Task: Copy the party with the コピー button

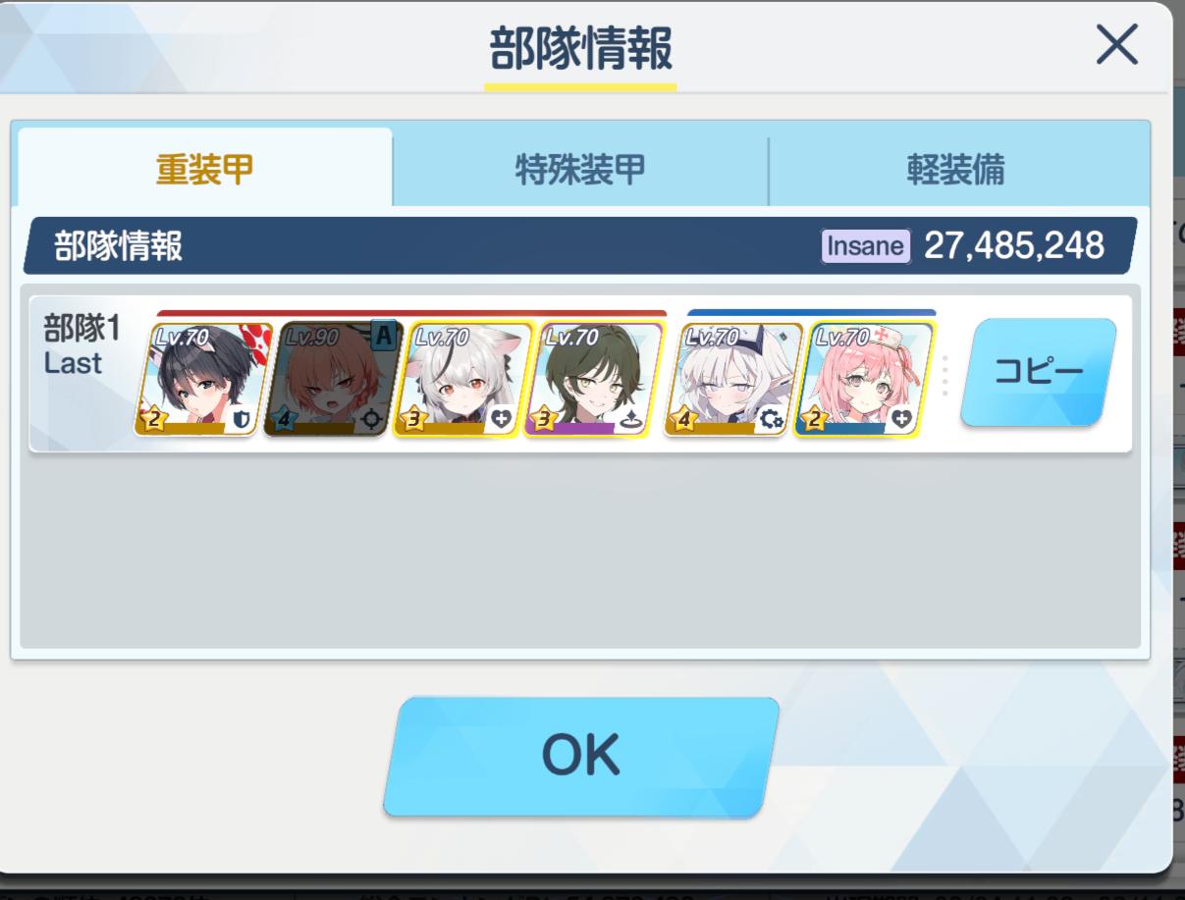Action: click(x=1039, y=372)
